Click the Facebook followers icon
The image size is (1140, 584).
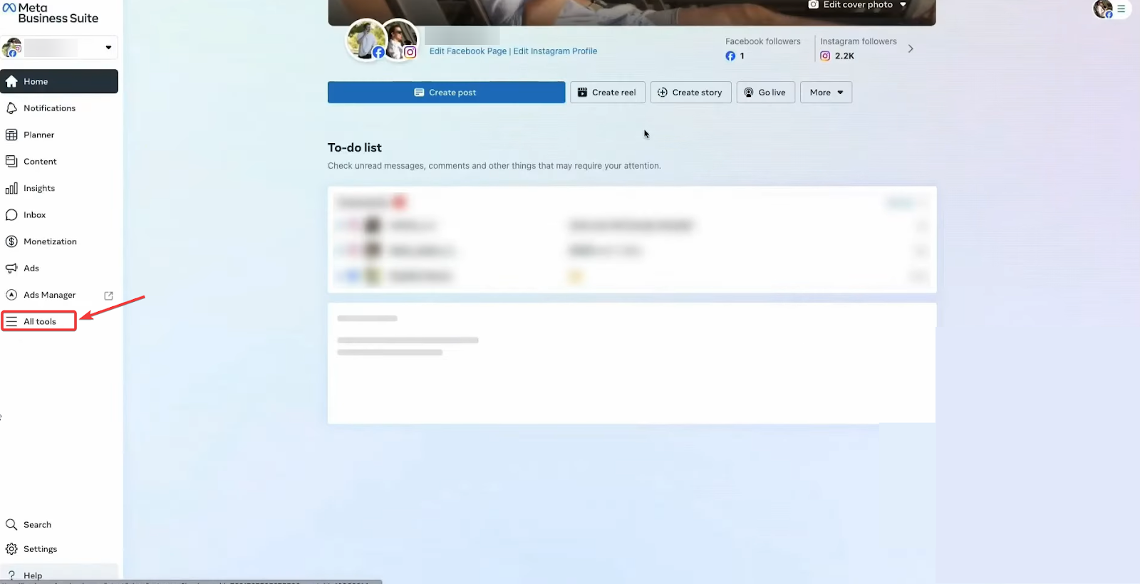[x=730, y=56]
